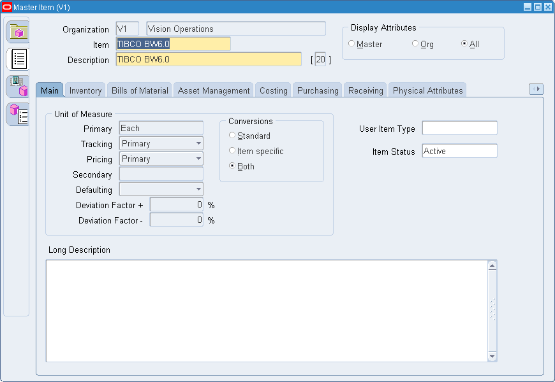Click the red Oracle logo in title bar
The image size is (555, 382).
tap(7, 7)
